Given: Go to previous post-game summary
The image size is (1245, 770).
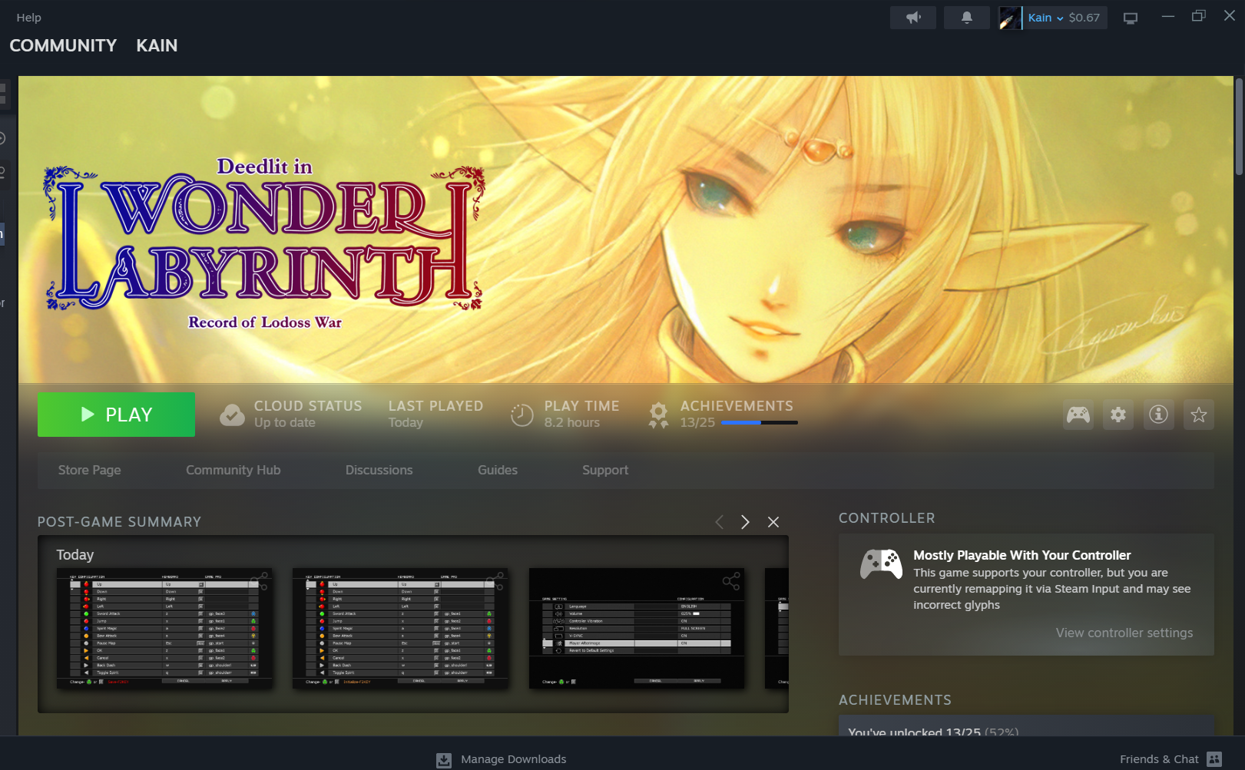Looking at the screenshot, I should 719,522.
